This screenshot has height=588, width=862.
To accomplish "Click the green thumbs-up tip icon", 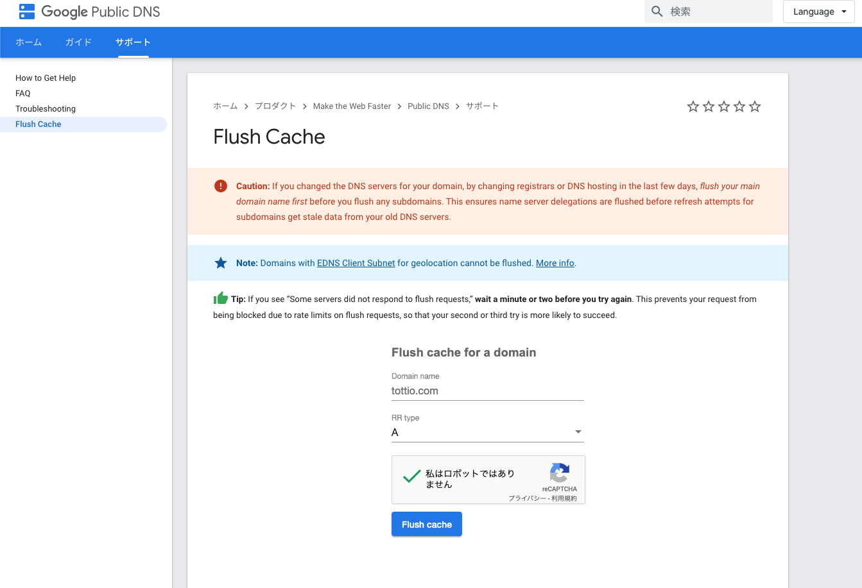I will click(x=221, y=298).
